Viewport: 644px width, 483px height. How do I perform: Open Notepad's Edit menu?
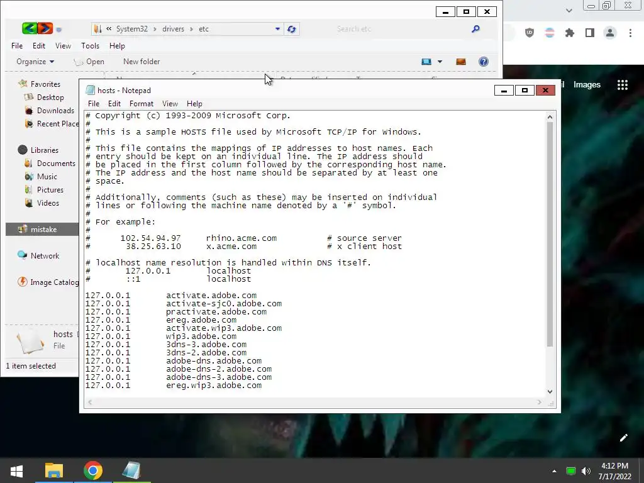pos(114,104)
